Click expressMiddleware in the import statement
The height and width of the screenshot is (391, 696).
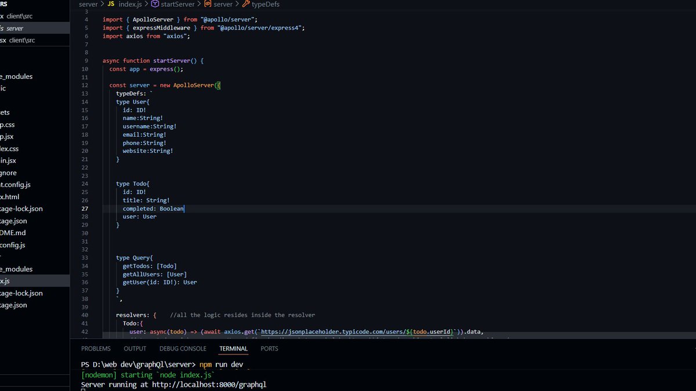[160, 28]
